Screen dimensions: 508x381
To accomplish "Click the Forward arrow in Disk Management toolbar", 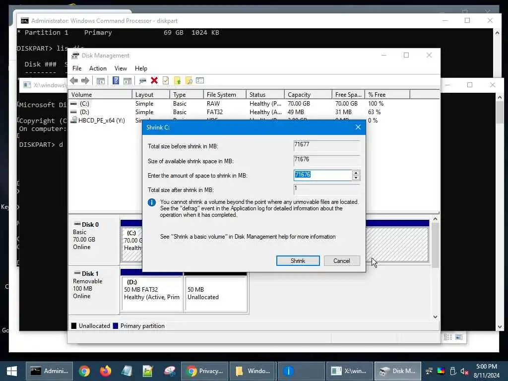I will coord(85,81).
